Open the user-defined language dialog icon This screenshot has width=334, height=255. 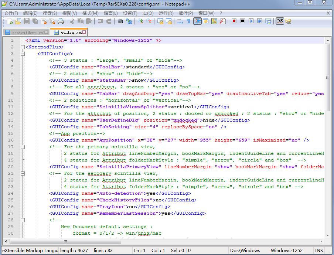(x=206, y=21)
